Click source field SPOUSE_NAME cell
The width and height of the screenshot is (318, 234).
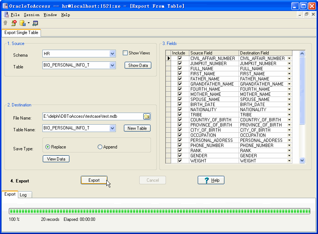(x=214, y=99)
